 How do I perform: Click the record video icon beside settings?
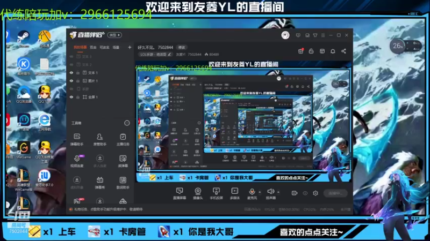[294, 193]
